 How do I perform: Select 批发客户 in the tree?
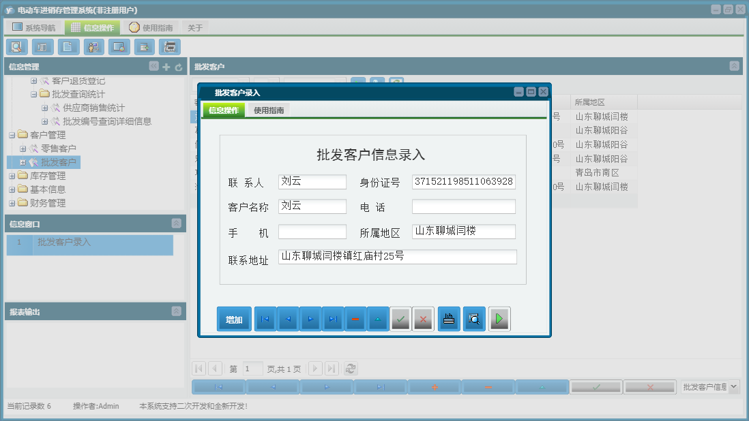58,163
